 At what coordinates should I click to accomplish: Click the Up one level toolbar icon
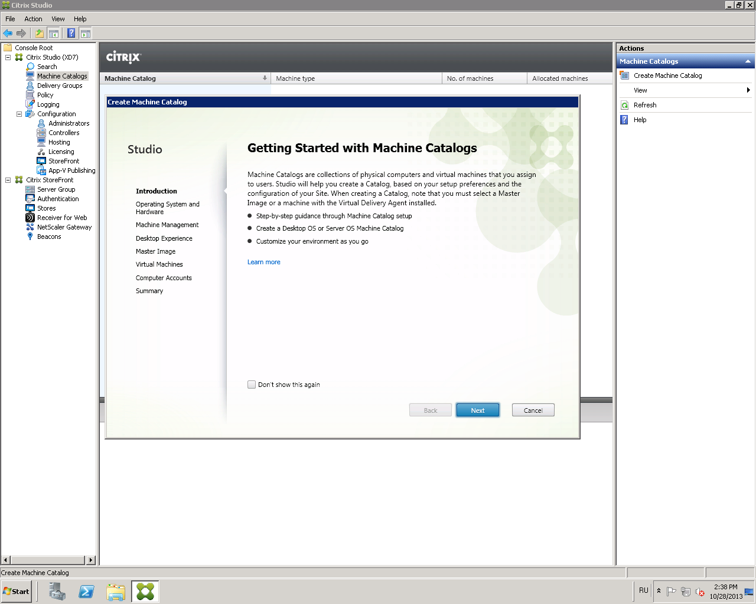[39, 33]
